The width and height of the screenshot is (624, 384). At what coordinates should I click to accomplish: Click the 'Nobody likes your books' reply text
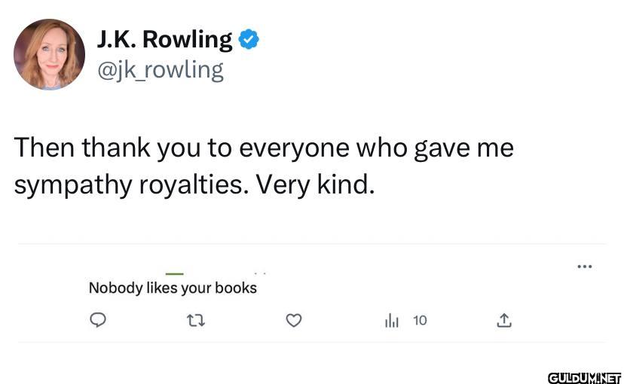[173, 288]
